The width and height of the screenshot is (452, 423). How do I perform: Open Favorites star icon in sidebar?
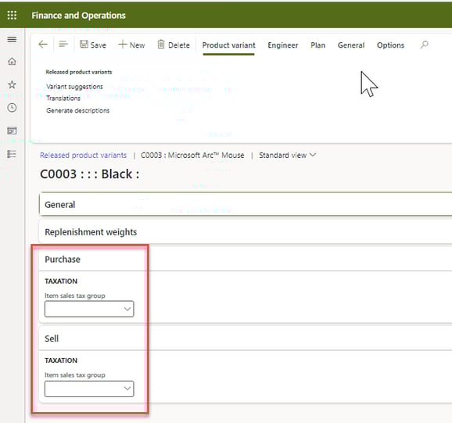12,84
